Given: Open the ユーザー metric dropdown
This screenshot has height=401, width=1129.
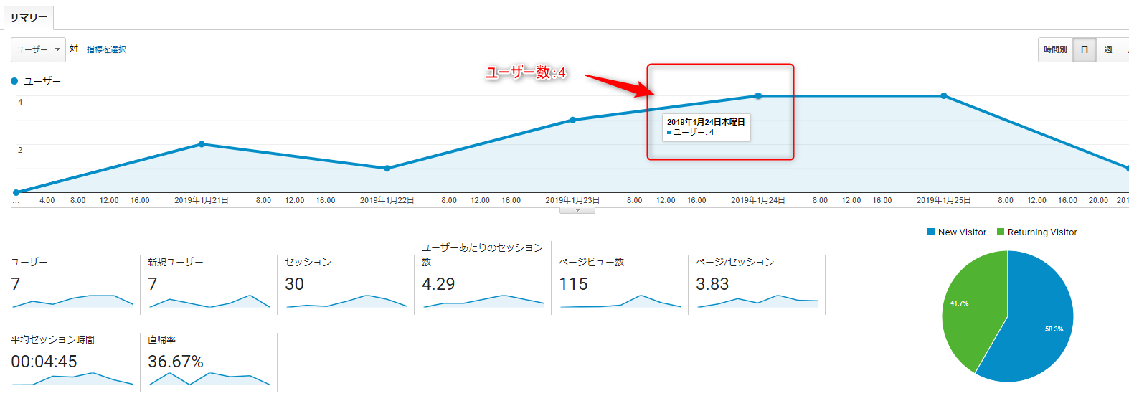Looking at the screenshot, I should (x=38, y=49).
